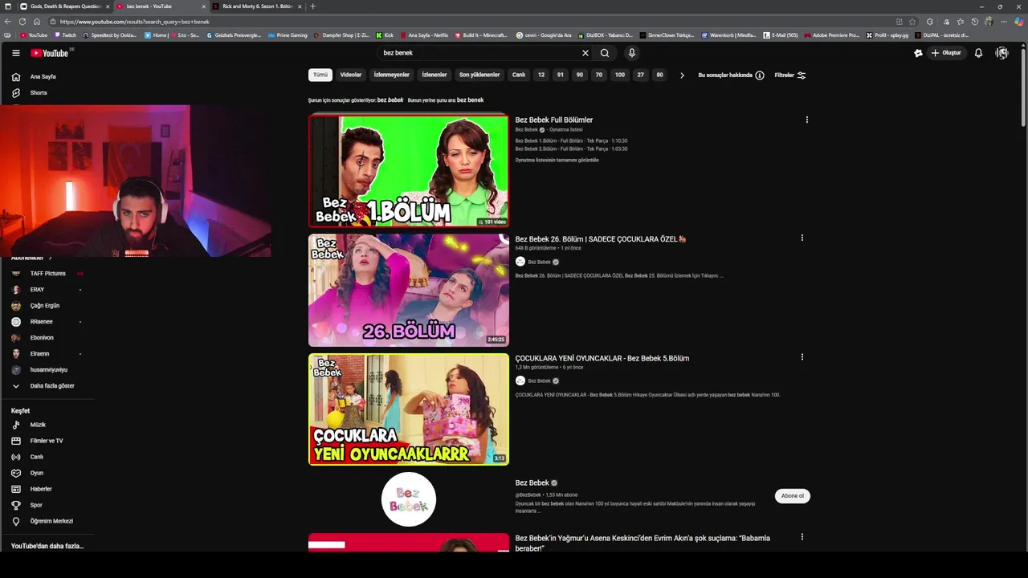1028x578 pixels.
Task: Search instead for bez benek link
Action: tap(470, 100)
